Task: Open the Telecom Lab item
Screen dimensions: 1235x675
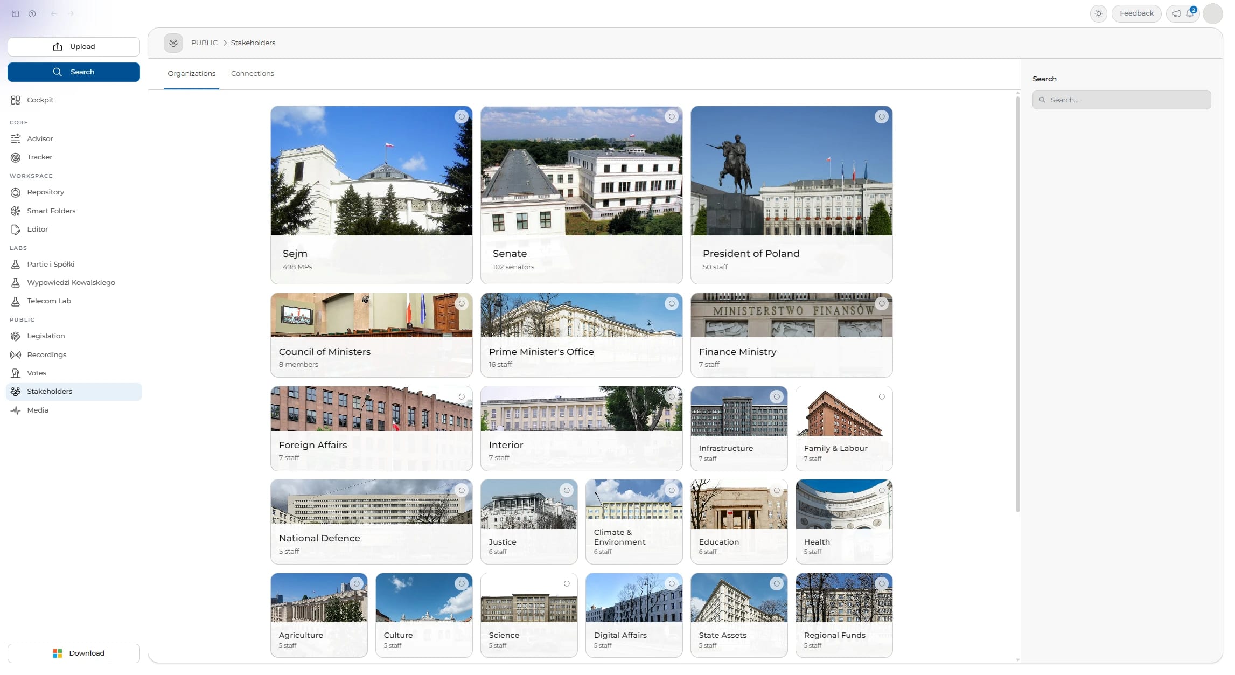Action: [74, 301]
